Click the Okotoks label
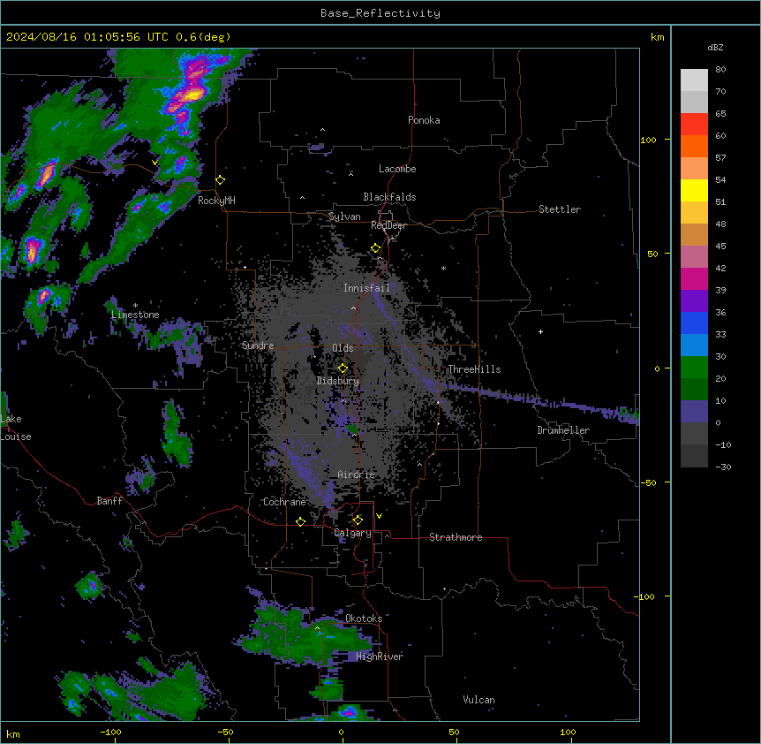 pyautogui.click(x=364, y=619)
